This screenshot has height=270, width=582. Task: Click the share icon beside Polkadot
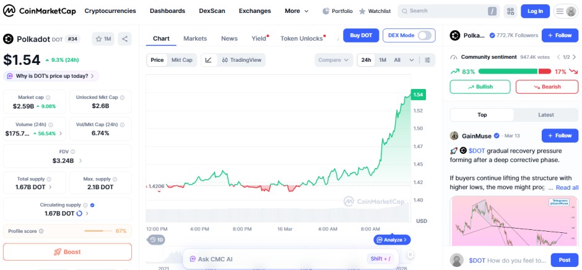124,39
